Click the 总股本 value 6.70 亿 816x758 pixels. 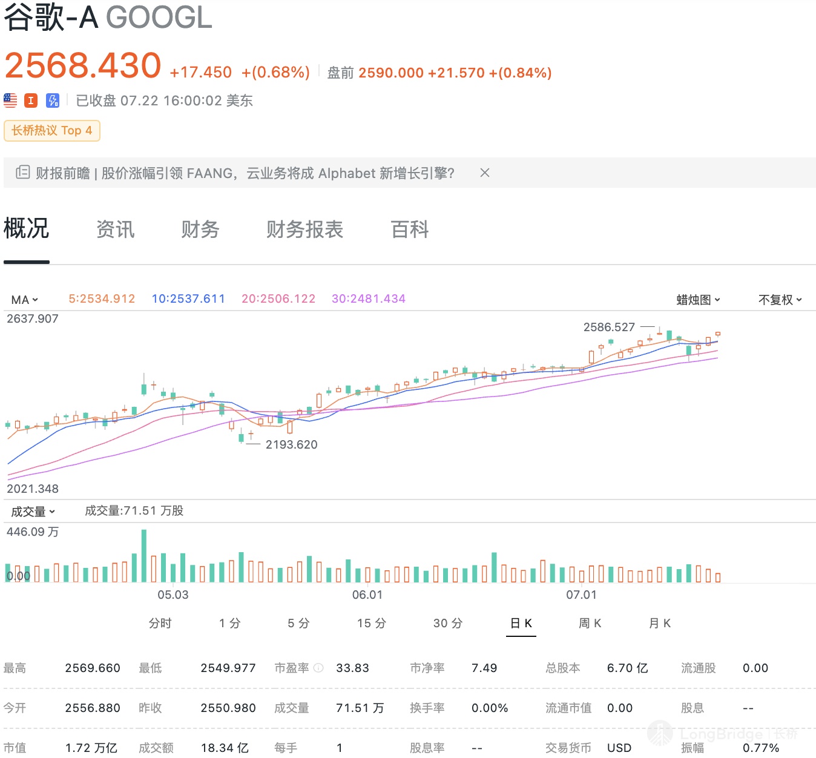[x=627, y=668]
